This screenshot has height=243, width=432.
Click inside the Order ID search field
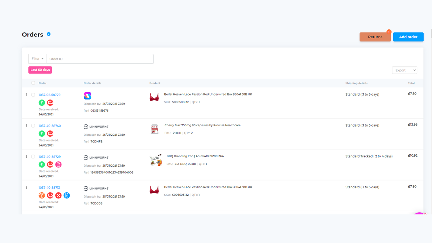click(100, 58)
